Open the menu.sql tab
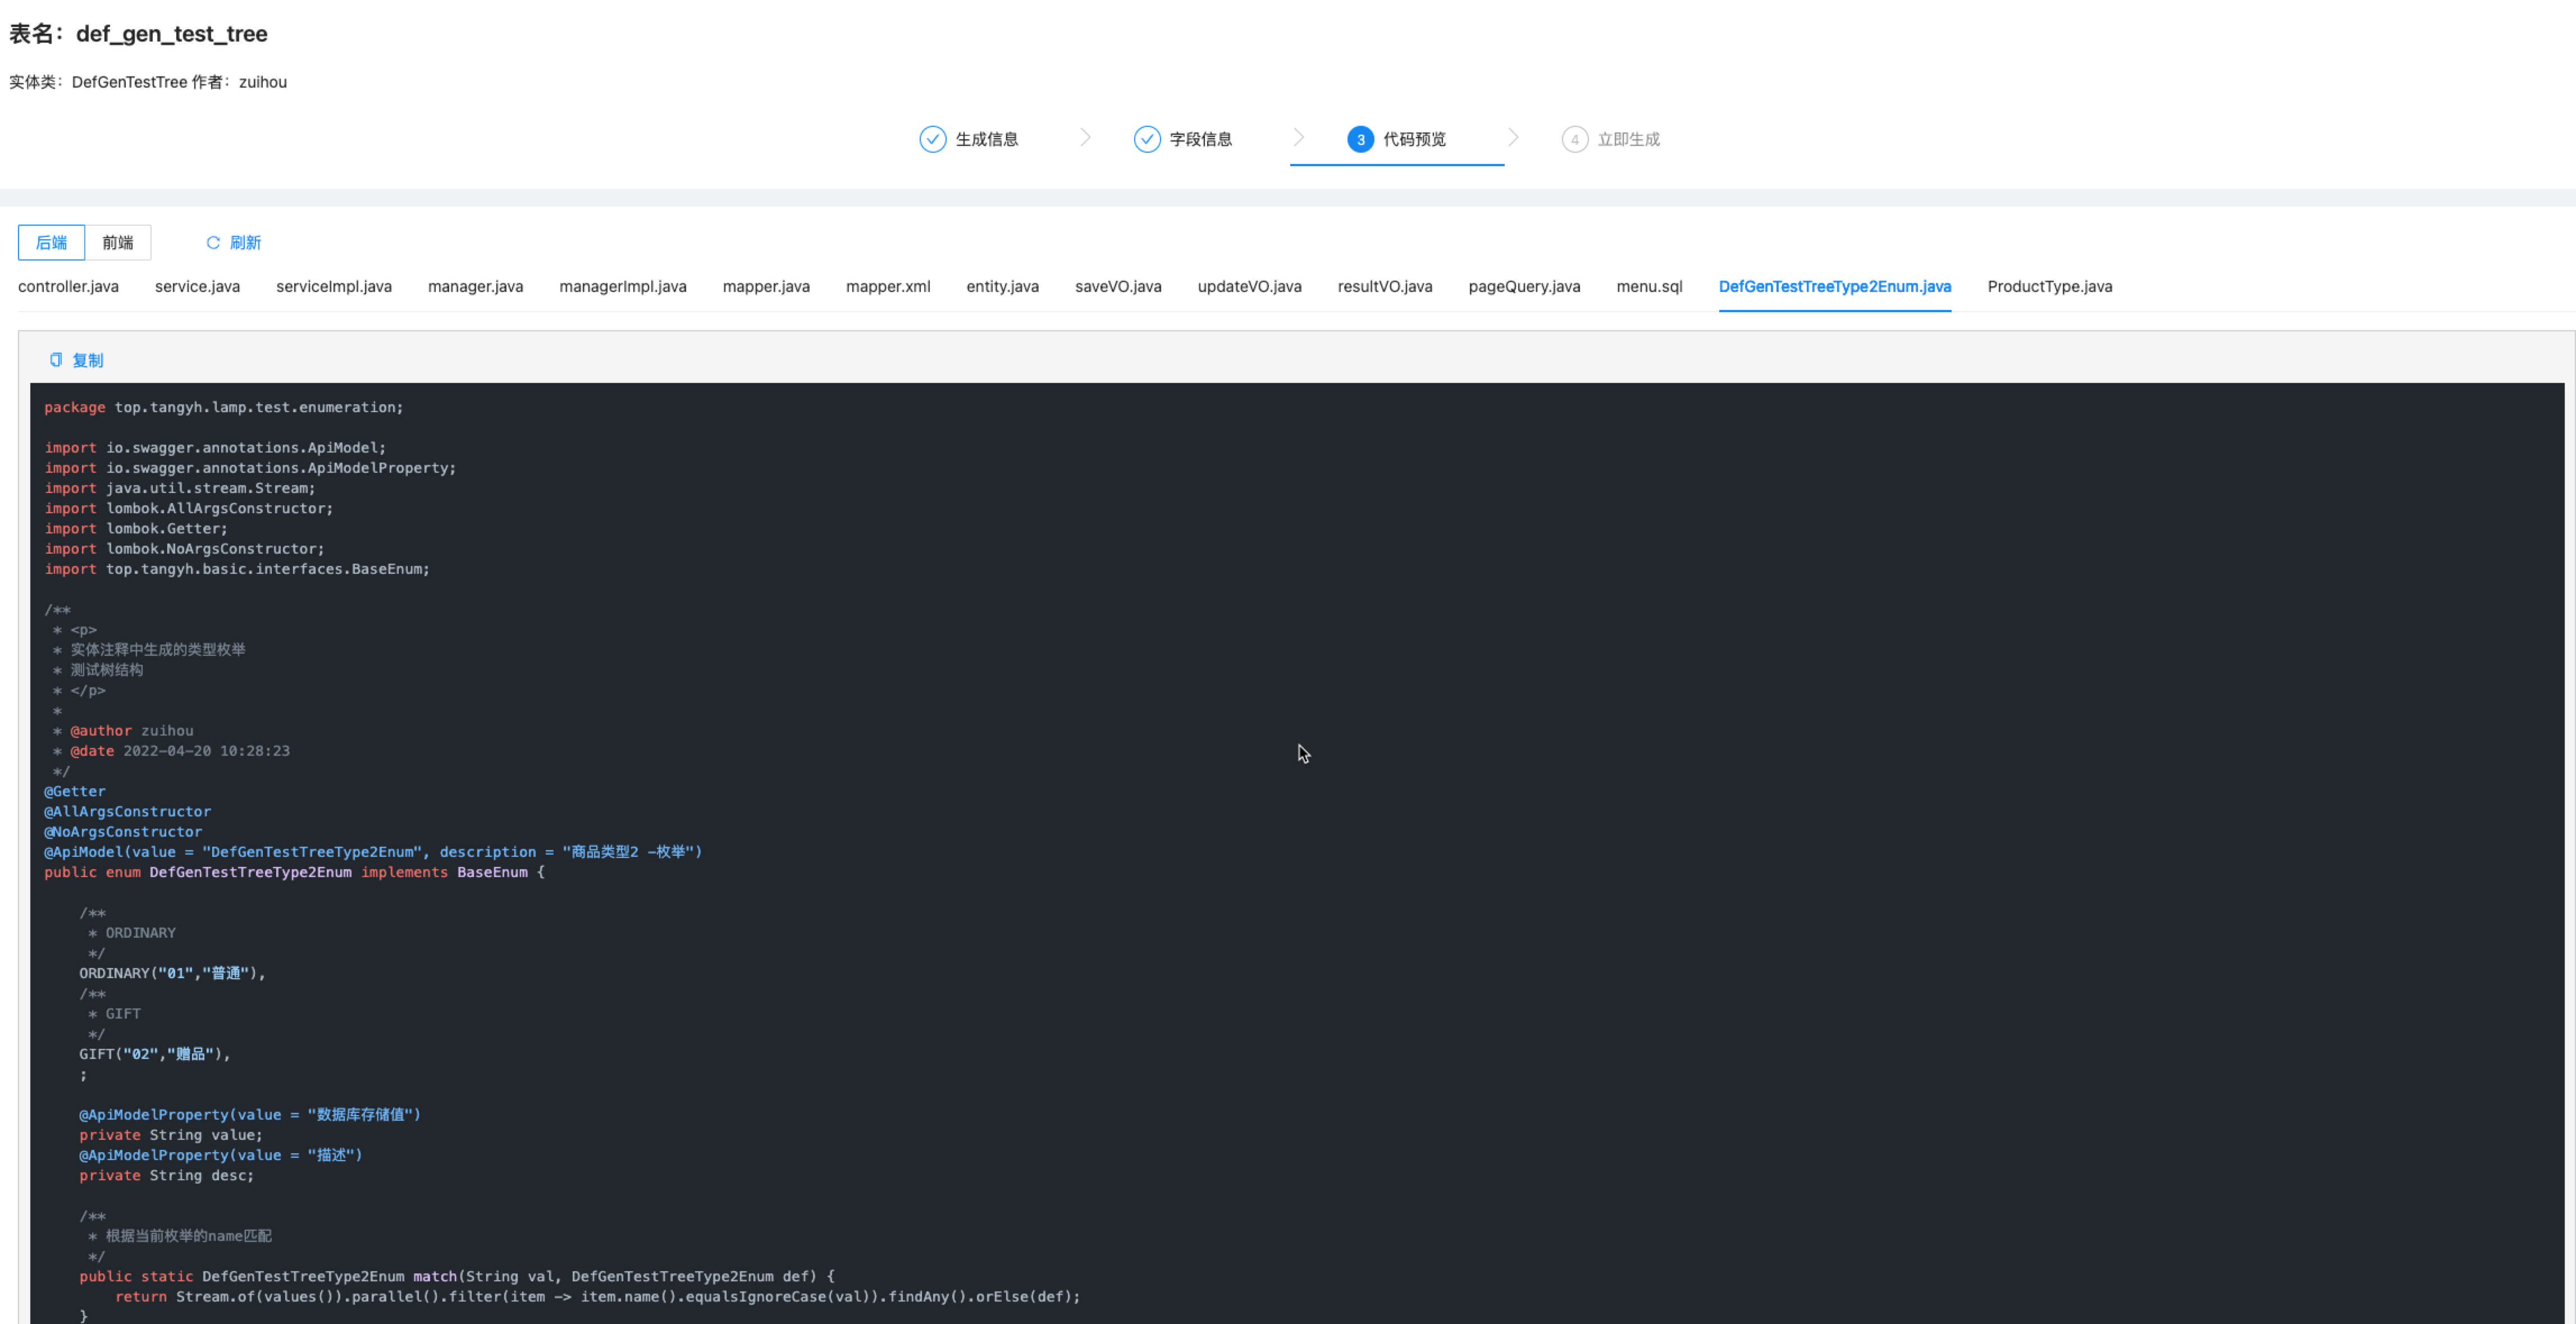Screen dimensions: 2576x1324 point(1649,287)
